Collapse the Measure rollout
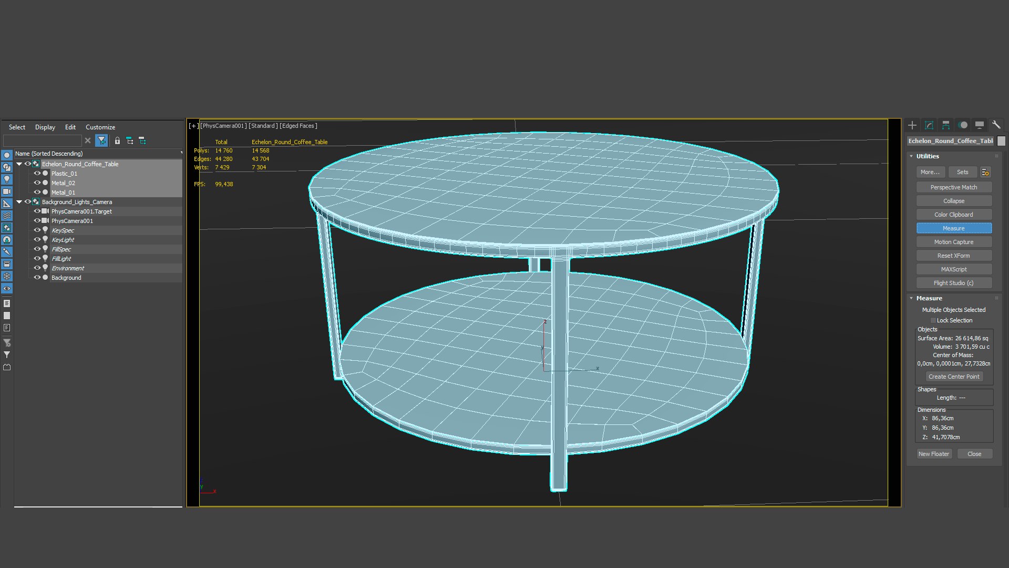 pyautogui.click(x=911, y=298)
